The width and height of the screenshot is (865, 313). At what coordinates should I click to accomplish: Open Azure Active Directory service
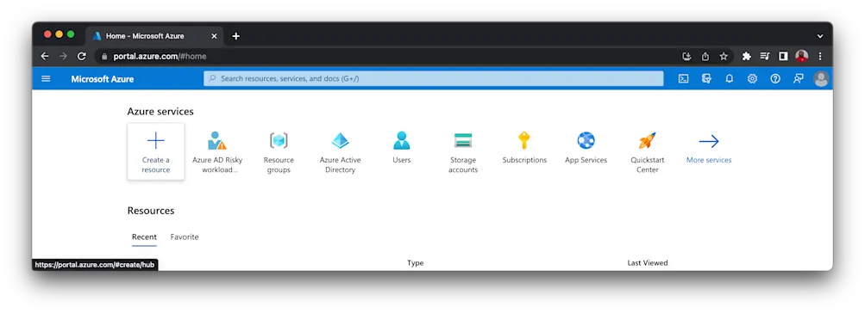[340, 151]
